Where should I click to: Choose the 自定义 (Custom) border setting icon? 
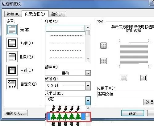(x=12, y=84)
